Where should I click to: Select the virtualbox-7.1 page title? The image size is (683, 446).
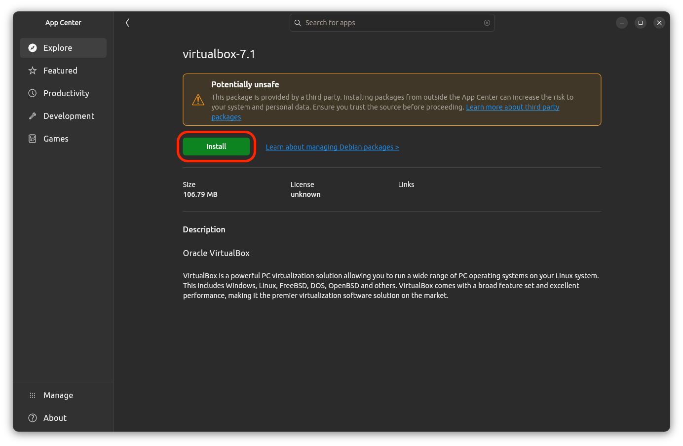pyautogui.click(x=219, y=54)
